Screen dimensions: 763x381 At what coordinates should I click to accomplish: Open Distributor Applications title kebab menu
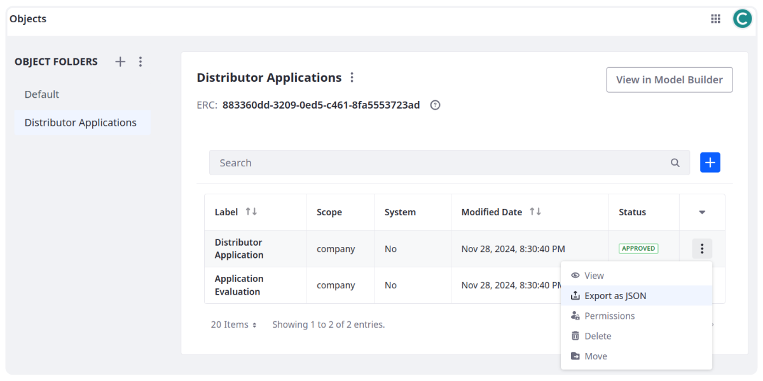[352, 77]
